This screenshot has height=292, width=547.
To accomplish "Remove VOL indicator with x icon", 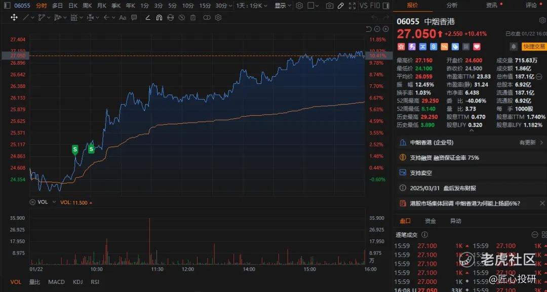I will tap(32, 202).
